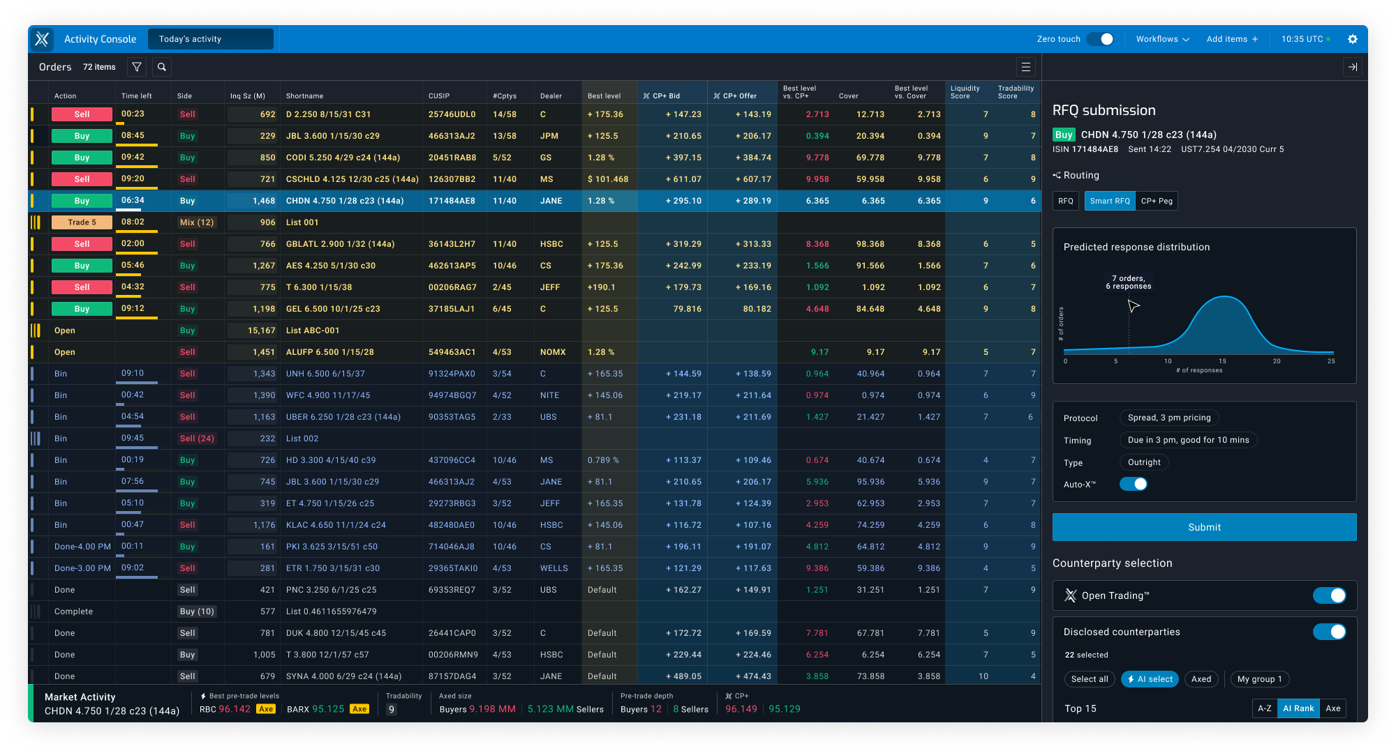
Task: Click the Axed filter button
Action: pos(1201,679)
